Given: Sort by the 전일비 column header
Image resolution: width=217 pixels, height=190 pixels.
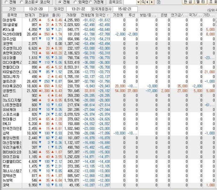Looking at the screenshot, I should point(44,15).
